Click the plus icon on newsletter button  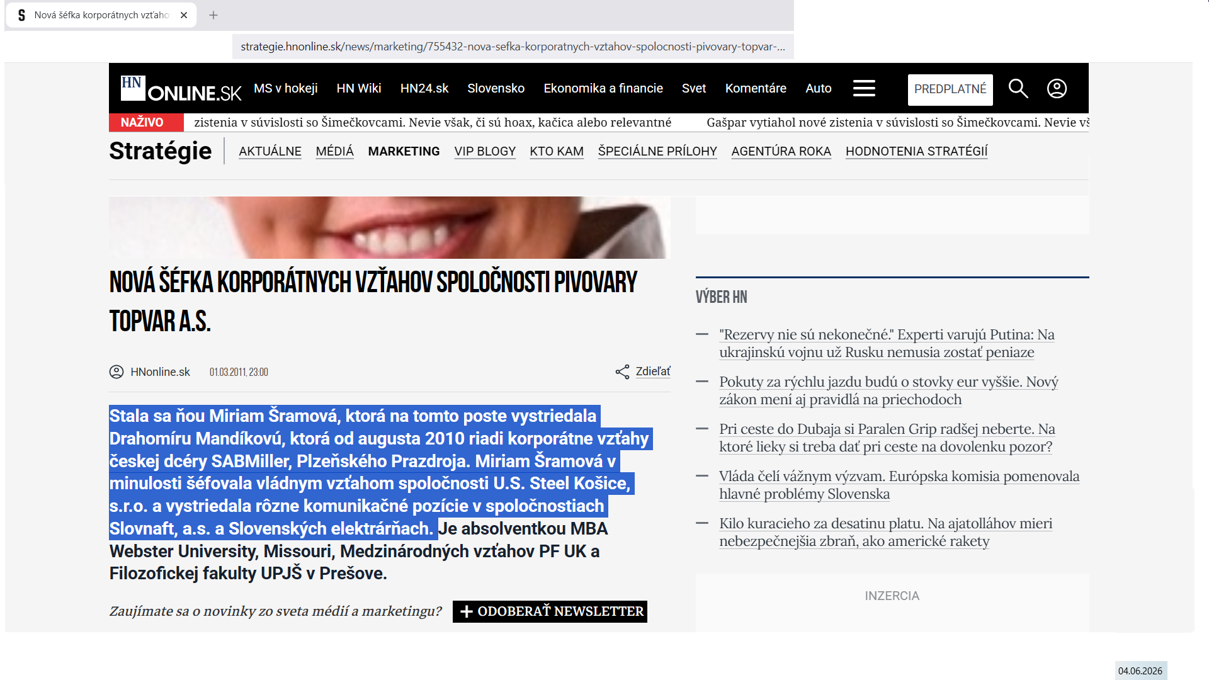tap(467, 611)
